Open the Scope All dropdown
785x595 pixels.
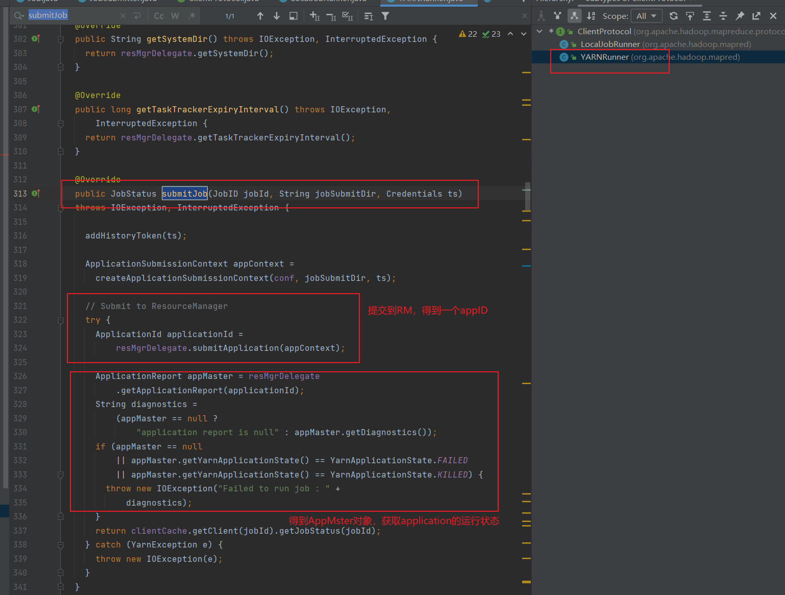(646, 16)
